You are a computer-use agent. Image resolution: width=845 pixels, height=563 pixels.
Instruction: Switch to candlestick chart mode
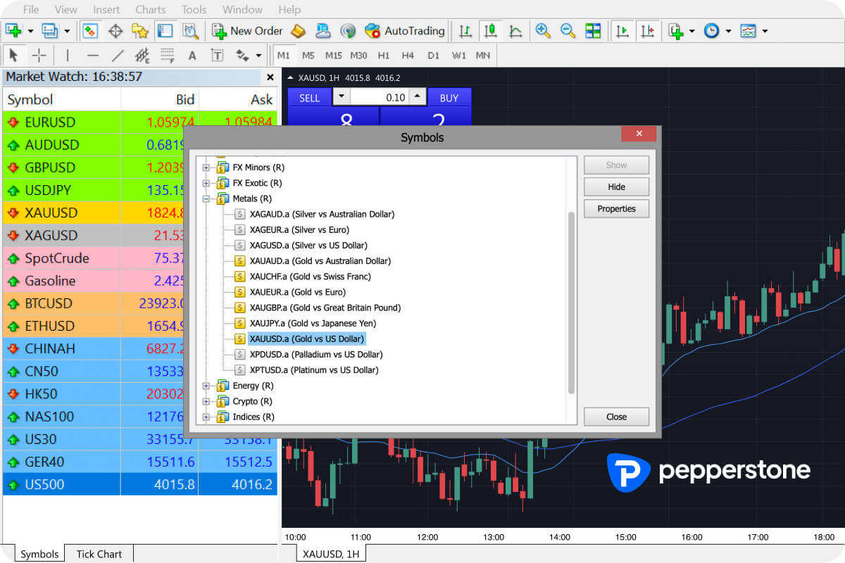coord(490,31)
